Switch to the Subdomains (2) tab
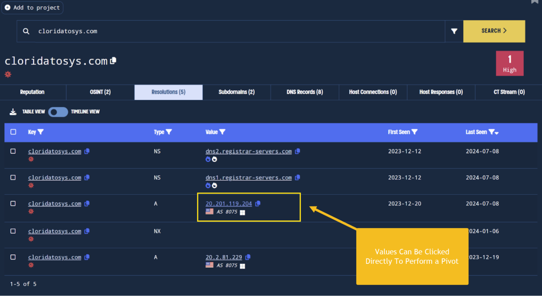Image resolution: width=542 pixels, height=296 pixels. click(236, 92)
